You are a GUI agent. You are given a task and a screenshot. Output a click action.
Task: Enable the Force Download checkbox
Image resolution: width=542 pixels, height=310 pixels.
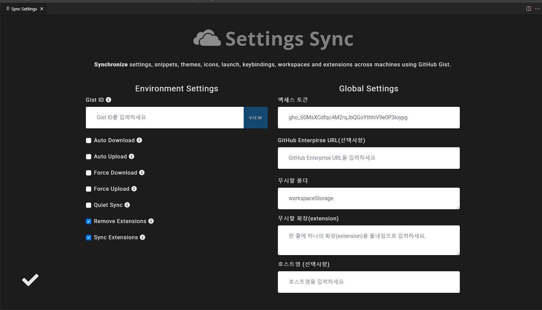89,173
